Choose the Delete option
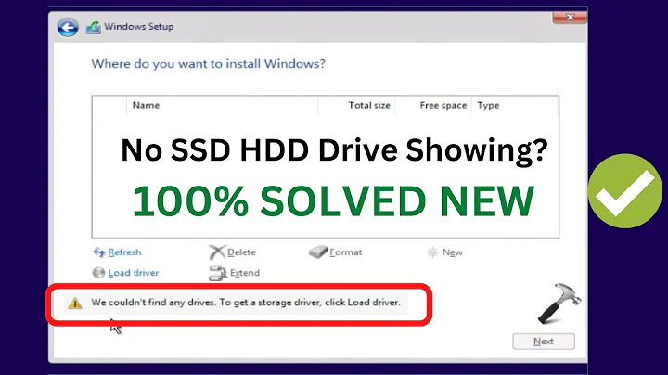The image size is (668, 375). (x=241, y=252)
